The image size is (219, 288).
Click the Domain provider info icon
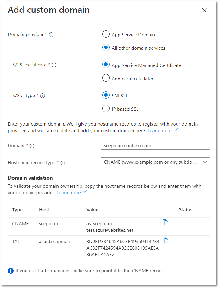coord(51,35)
